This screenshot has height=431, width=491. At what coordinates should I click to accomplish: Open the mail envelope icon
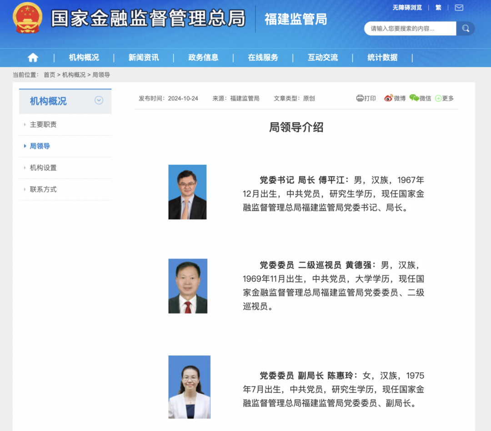click(459, 8)
